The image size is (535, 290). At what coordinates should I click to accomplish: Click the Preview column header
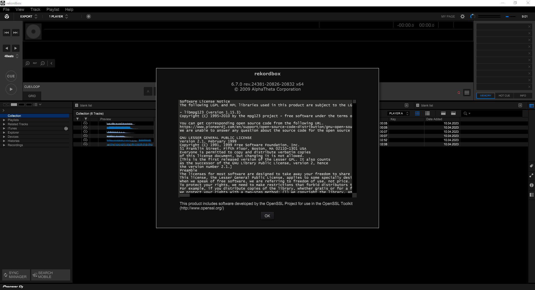point(106,119)
